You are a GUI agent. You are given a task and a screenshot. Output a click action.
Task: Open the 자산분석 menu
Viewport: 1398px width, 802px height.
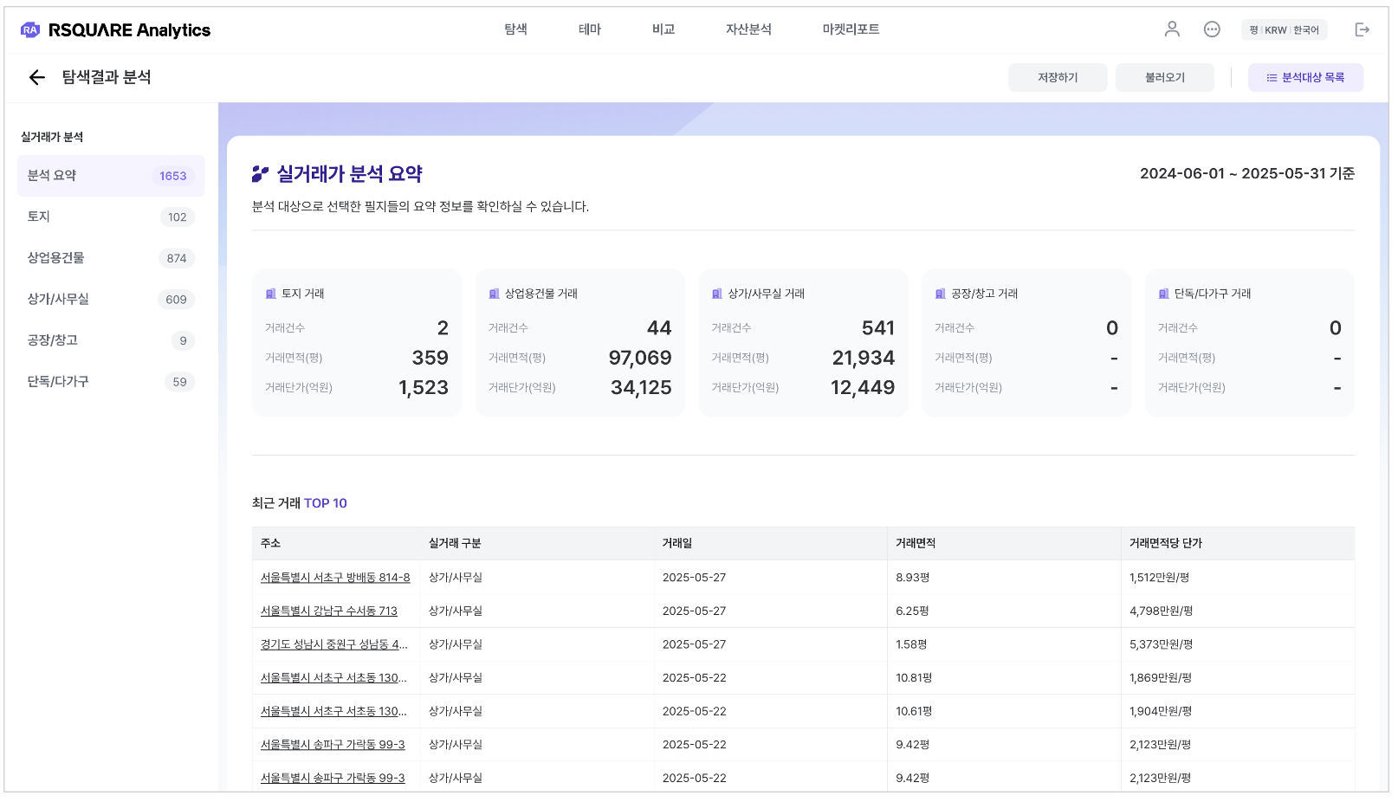(x=748, y=29)
